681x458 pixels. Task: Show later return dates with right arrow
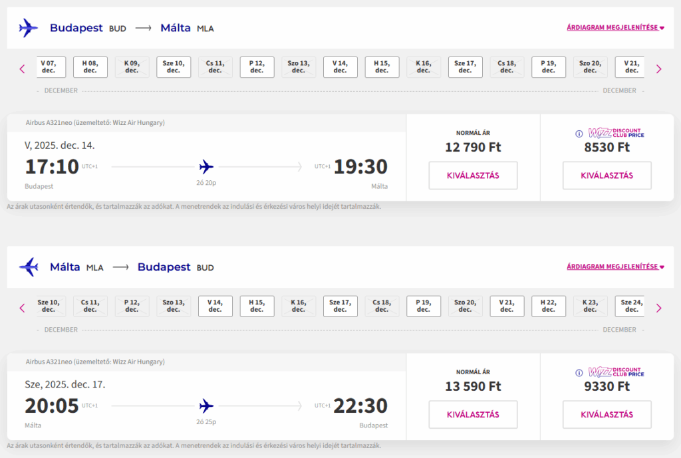(659, 308)
